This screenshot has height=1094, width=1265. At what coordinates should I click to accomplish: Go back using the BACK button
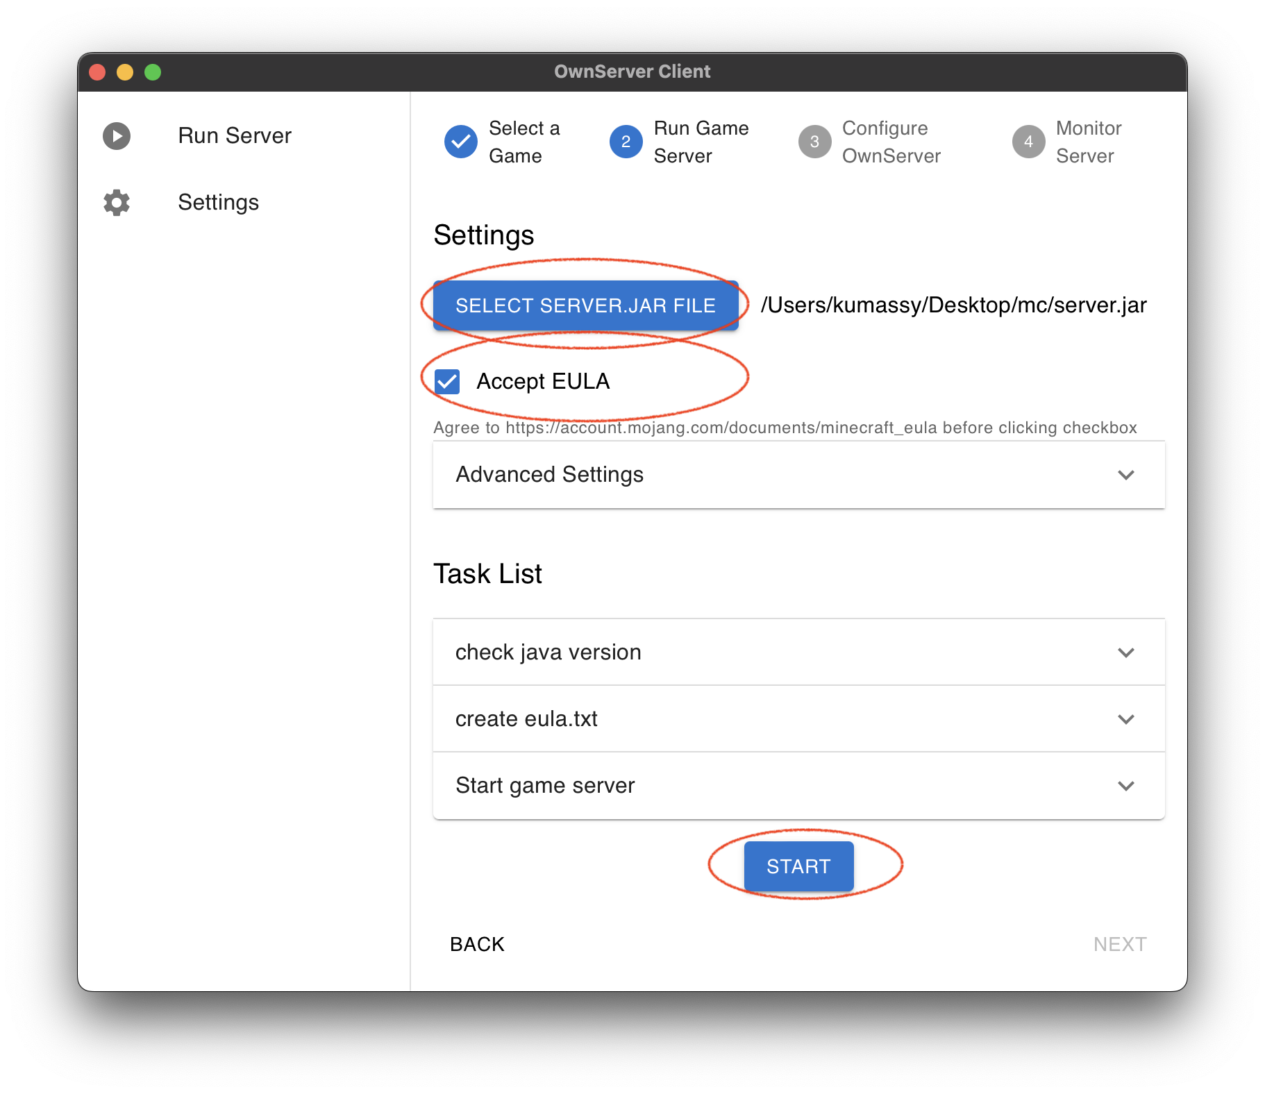pyautogui.click(x=477, y=944)
